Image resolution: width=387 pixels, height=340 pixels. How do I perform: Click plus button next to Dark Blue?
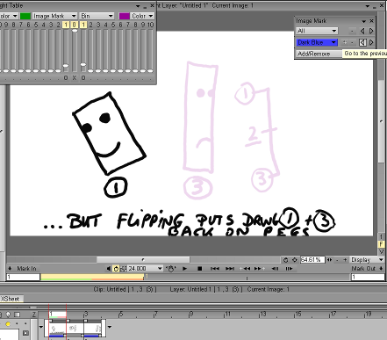tap(345, 42)
